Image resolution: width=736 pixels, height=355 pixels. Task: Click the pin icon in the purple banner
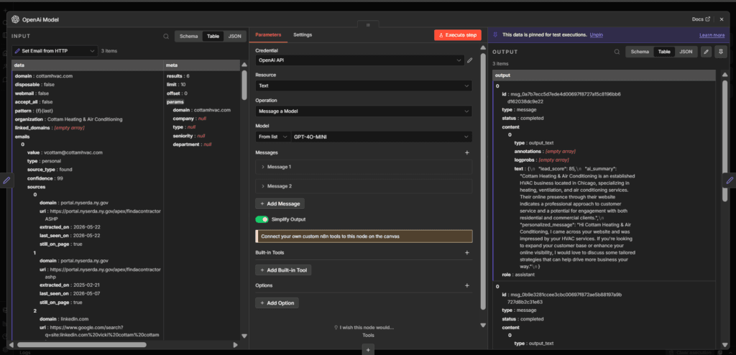coord(496,34)
